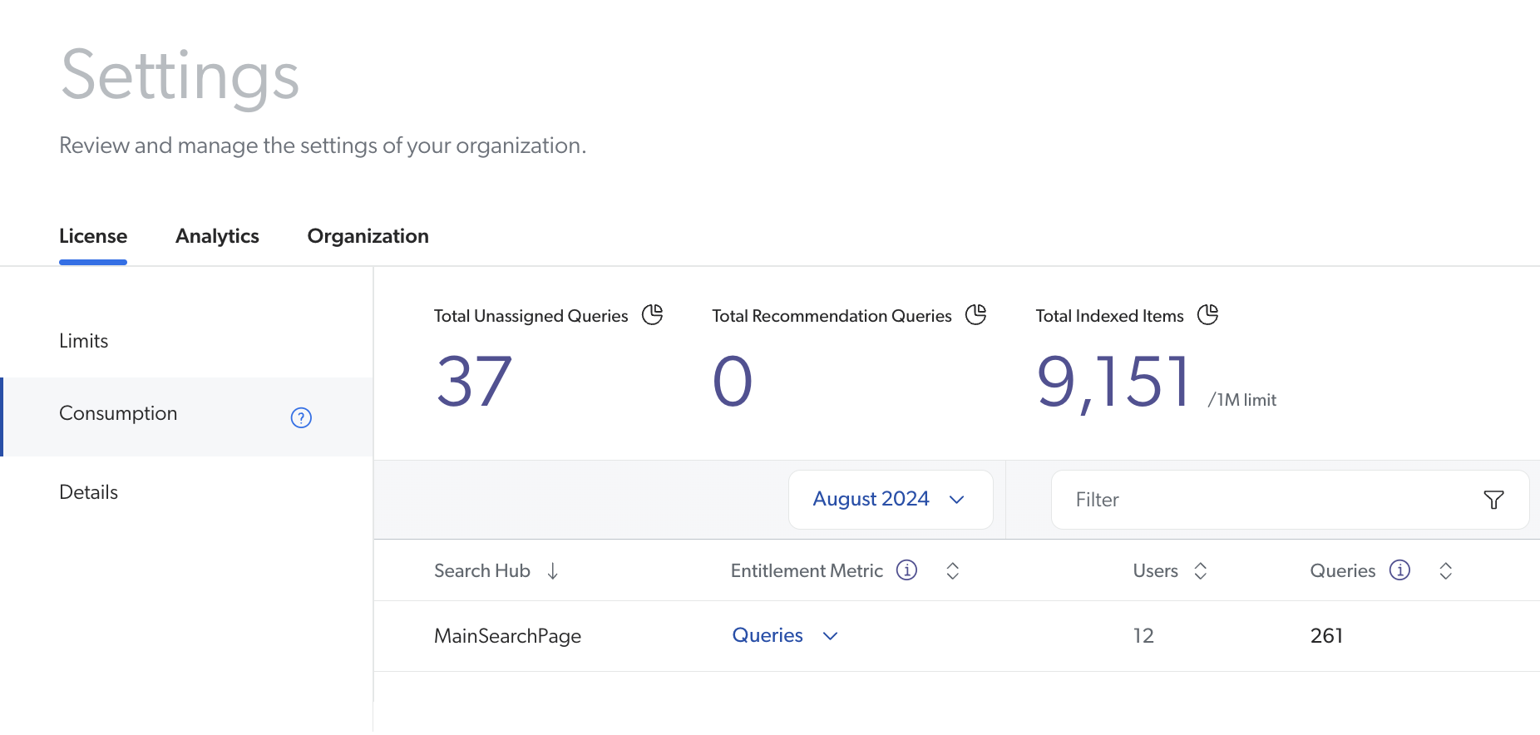Screen dimensions: 1540x735
Task: Click the Total Unassigned Queries label
Action: 531,316
